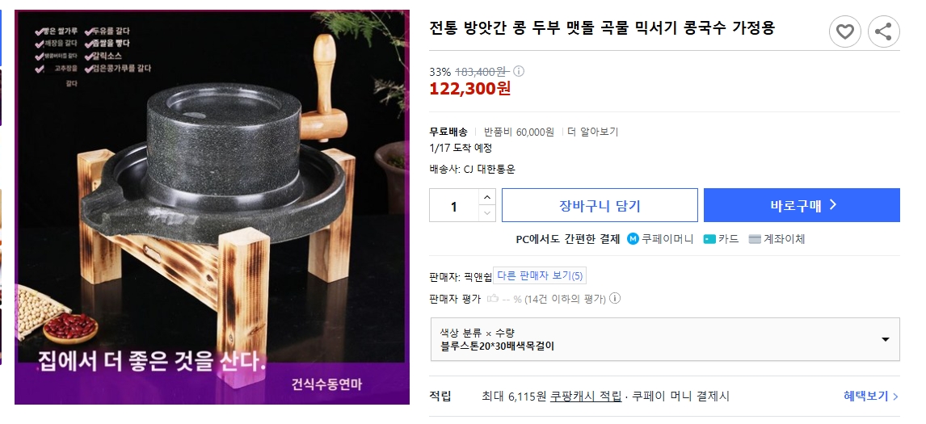Select the top-left product thumbnail
The height and width of the screenshot is (424, 926).
2,36
